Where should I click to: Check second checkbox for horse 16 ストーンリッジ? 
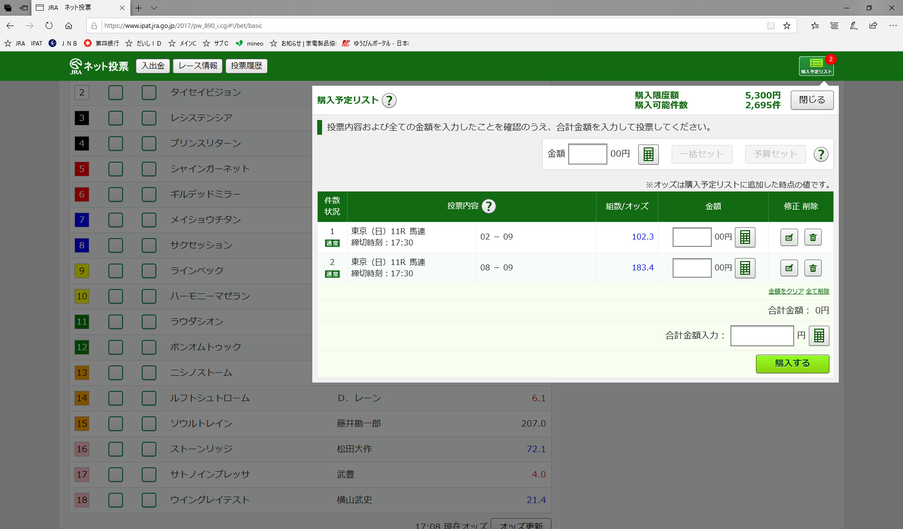coord(149,449)
